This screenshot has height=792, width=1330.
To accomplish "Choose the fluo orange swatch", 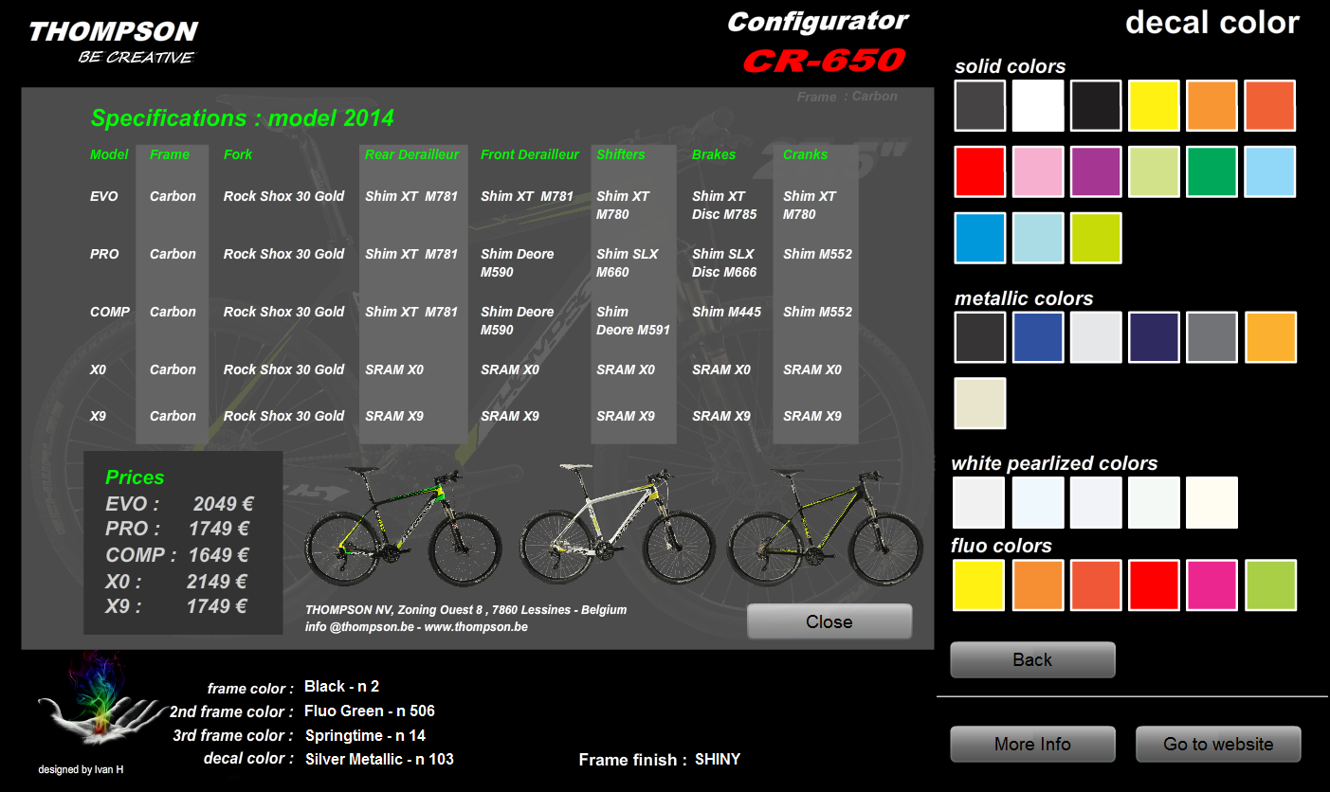I will coord(1038,585).
